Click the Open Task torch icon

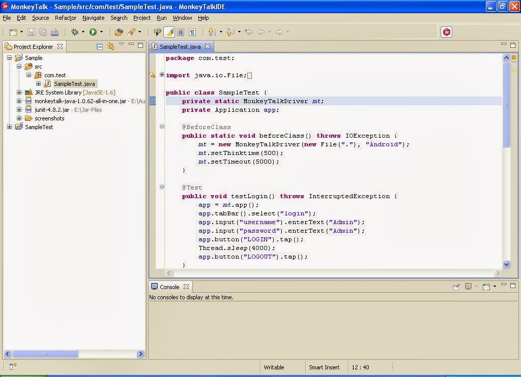pos(131,32)
